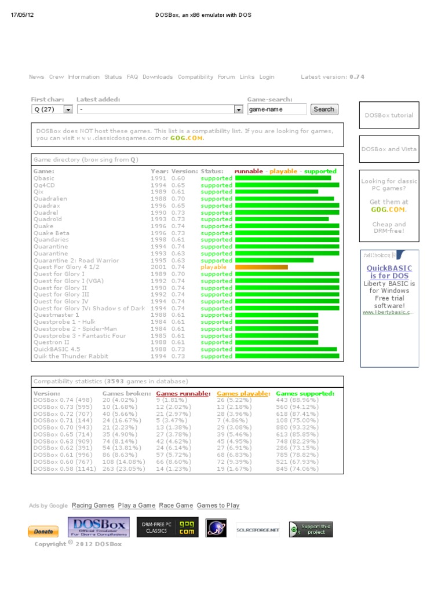
Task: Open the Quadrax game entry
Action: click(46, 206)
